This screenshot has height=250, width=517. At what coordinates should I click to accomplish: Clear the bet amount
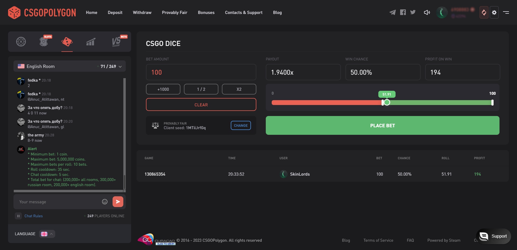[201, 104]
